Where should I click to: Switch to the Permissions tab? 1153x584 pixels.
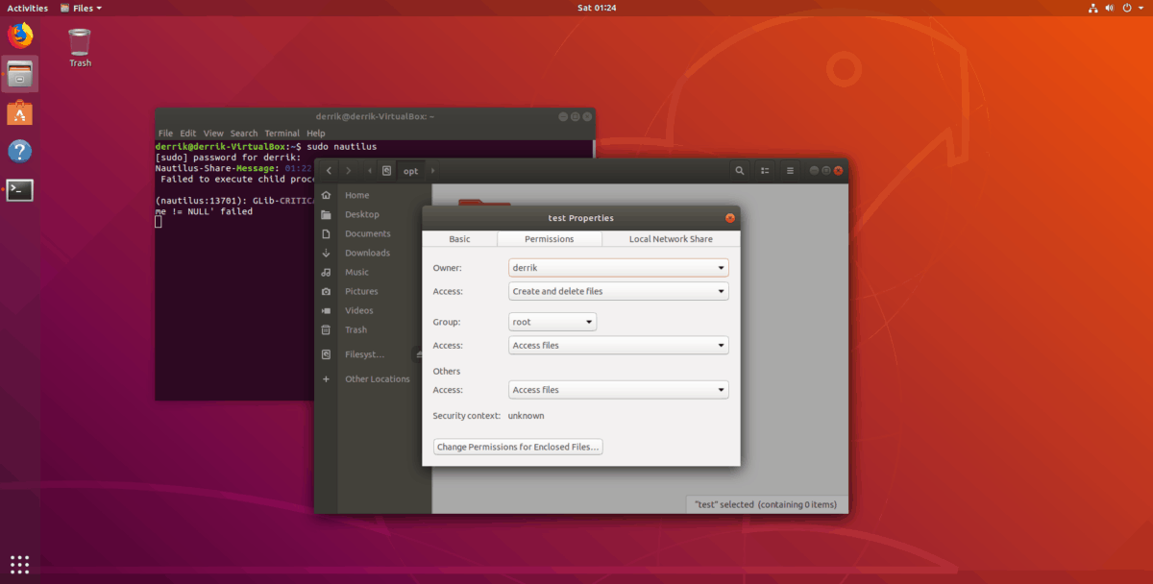pos(550,239)
